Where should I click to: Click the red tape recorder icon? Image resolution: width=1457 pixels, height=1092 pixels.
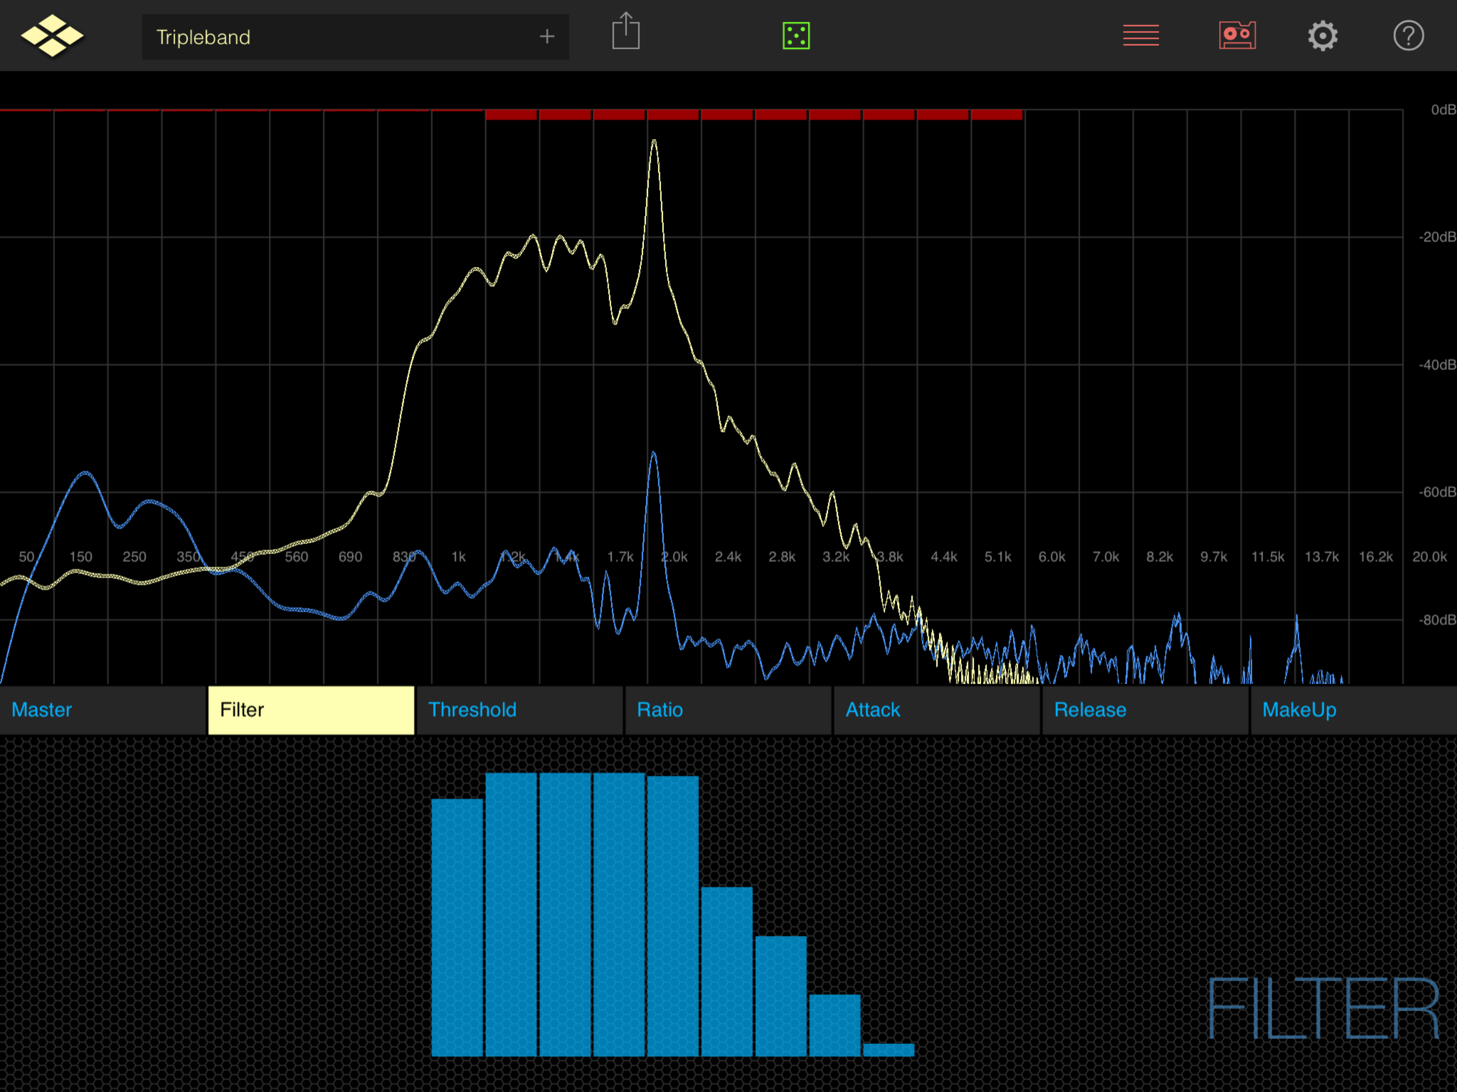(1237, 36)
